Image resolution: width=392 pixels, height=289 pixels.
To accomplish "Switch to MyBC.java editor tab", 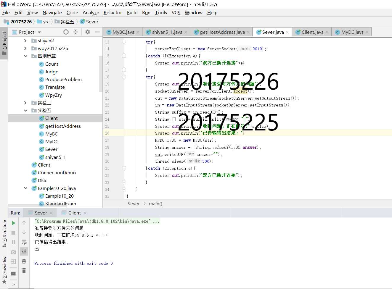I will (123, 32).
